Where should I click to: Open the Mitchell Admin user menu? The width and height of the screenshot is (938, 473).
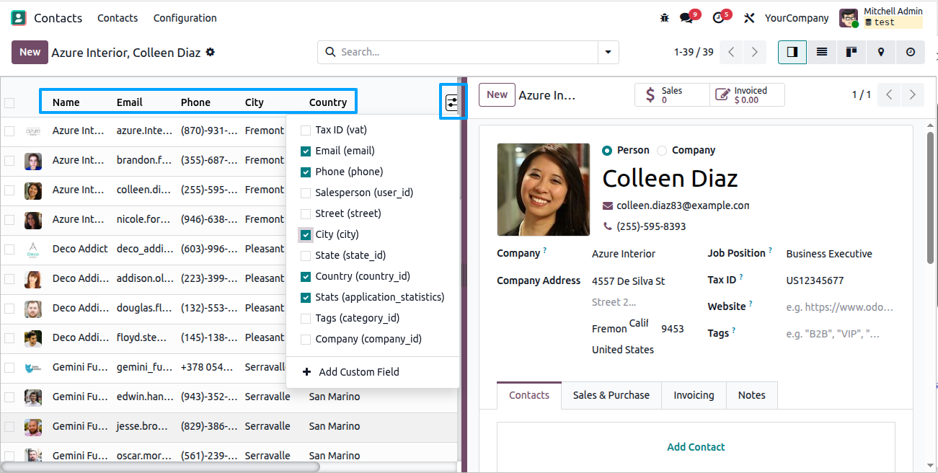click(x=881, y=17)
